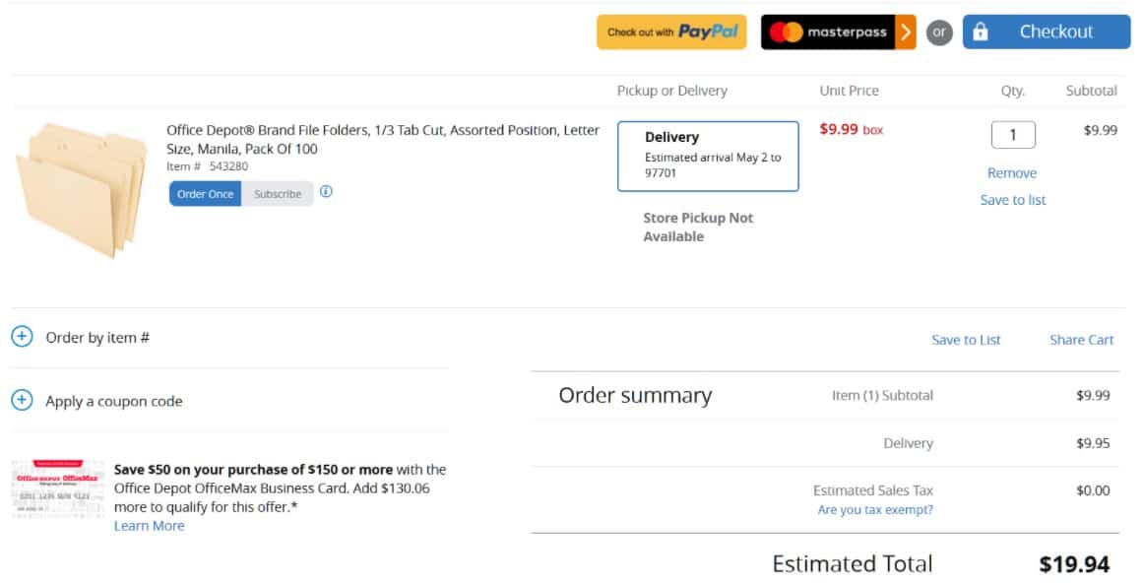Learn More about the $50 savings offer
This screenshot has width=1143, height=585.
(148, 525)
